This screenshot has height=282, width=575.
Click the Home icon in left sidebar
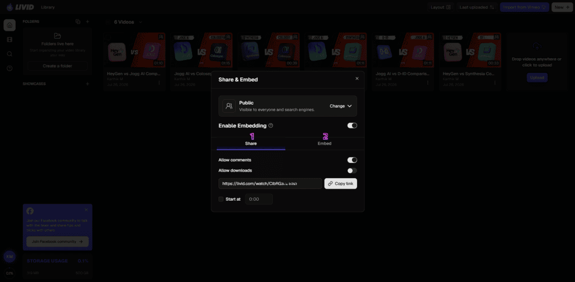coord(10,25)
